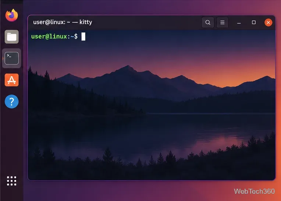Open the Files manager dock icon
The image size is (281, 201).
coord(12,37)
